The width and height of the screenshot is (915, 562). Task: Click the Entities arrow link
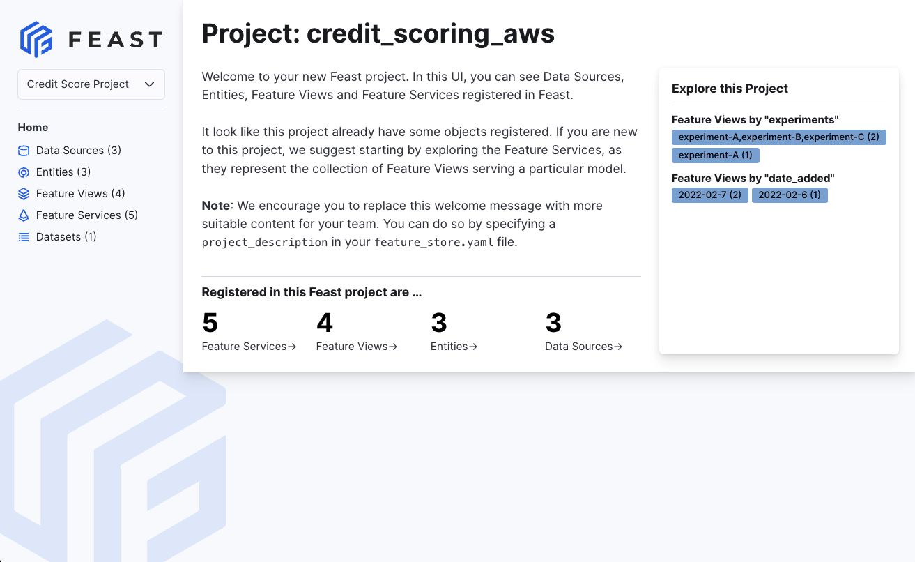(454, 346)
